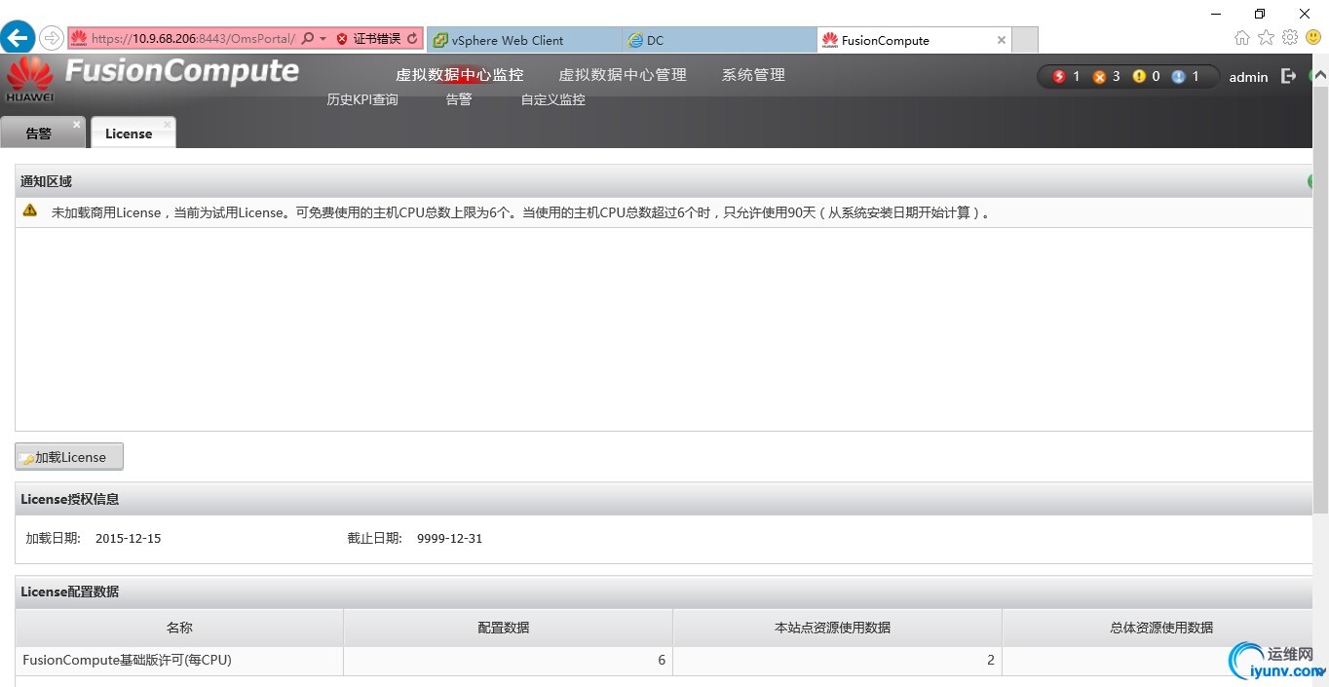
Task: Click the blue warning alarm counter icon
Action: (x=1178, y=76)
